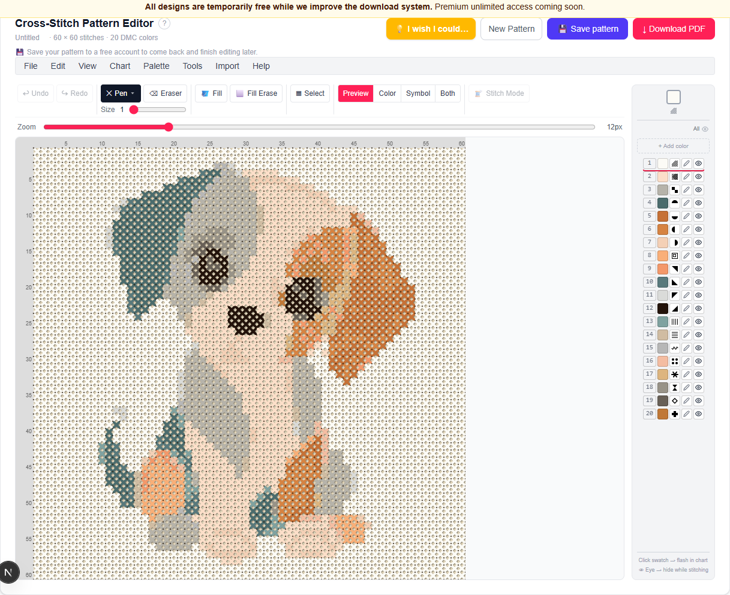Click triangle symbol for color 10
The width and height of the screenshot is (730, 595).
pos(675,282)
